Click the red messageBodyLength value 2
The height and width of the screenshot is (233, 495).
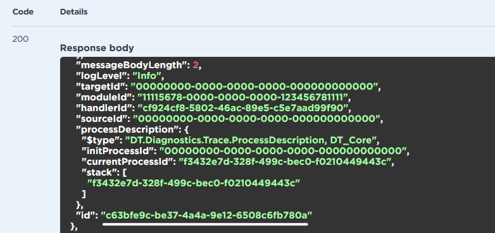click(196, 66)
